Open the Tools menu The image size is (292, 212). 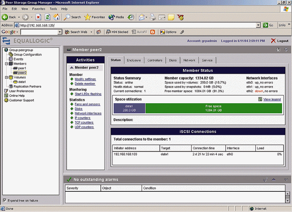click(53, 9)
